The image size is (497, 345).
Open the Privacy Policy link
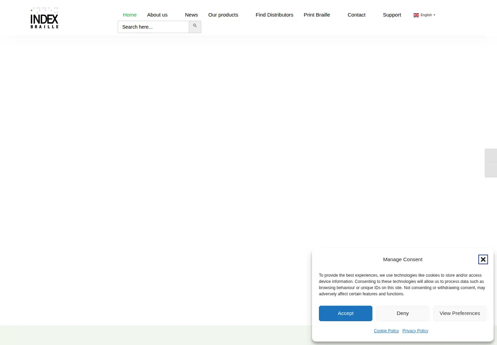(x=415, y=331)
